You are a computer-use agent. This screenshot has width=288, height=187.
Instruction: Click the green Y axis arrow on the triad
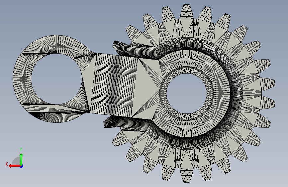tap(21, 159)
